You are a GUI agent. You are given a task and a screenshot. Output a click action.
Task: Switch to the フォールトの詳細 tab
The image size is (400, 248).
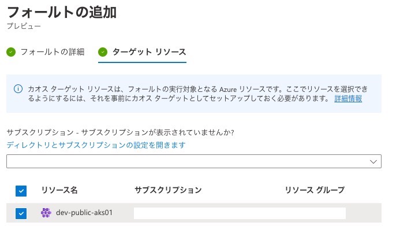click(53, 52)
